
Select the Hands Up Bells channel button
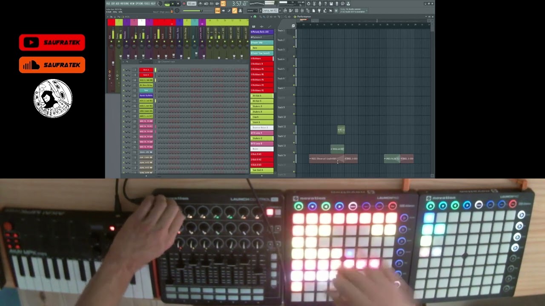click(146, 96)
